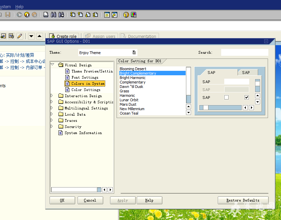Click the second SAP preview tab
This screenshot has width=281, height=220.
click(x=246, y=73)
